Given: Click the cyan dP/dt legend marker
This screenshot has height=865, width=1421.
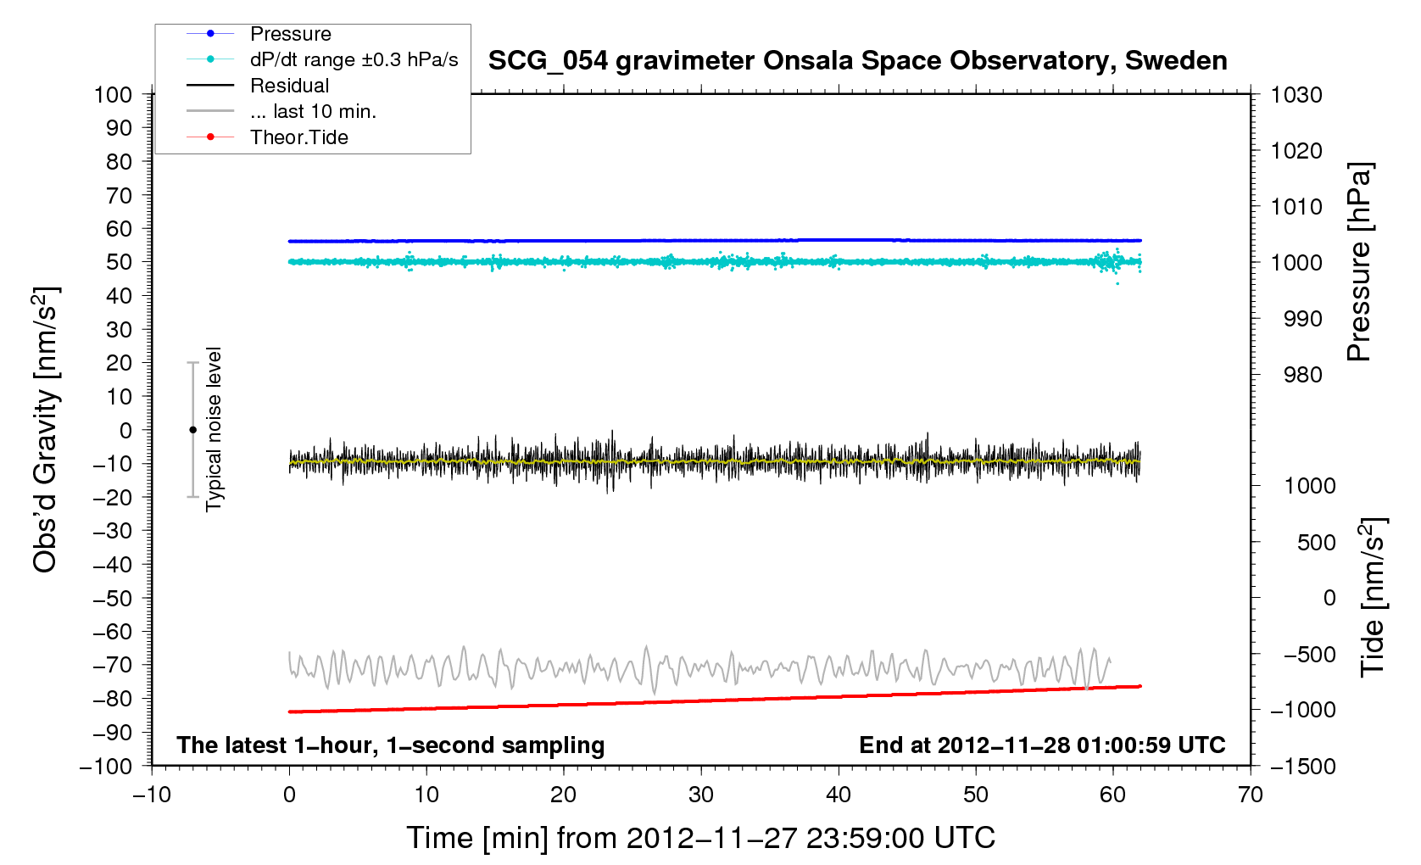Looking at the screenshot, I should (x=210, y=59).
